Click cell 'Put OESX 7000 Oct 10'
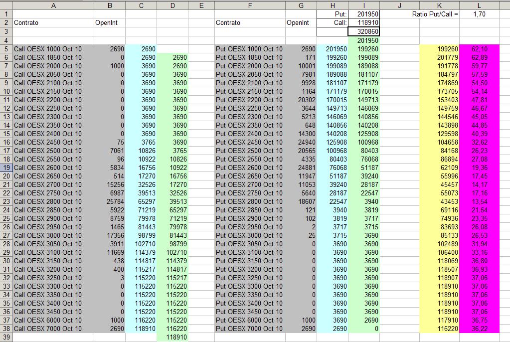Viewport: 510px width, 342px height. pyautogui.click(x=250, y=329)
